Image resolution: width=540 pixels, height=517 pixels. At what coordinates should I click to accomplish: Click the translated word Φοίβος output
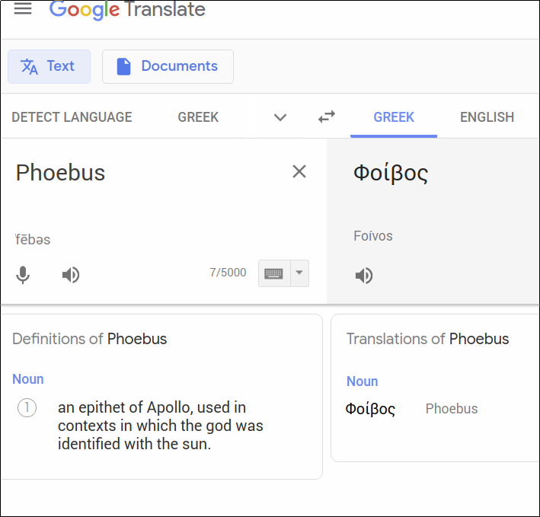391,173
